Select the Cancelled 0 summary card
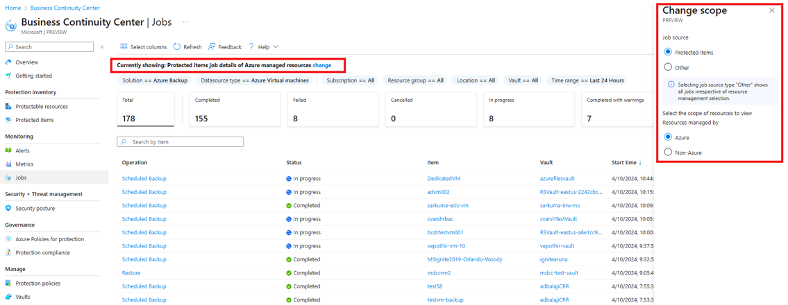 [430, 110]
